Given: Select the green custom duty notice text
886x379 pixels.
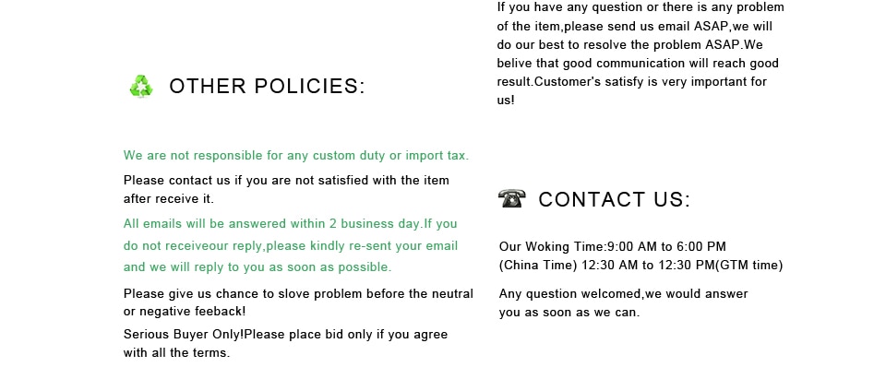Looking at the screenshot, I should (x=296, y=155).
